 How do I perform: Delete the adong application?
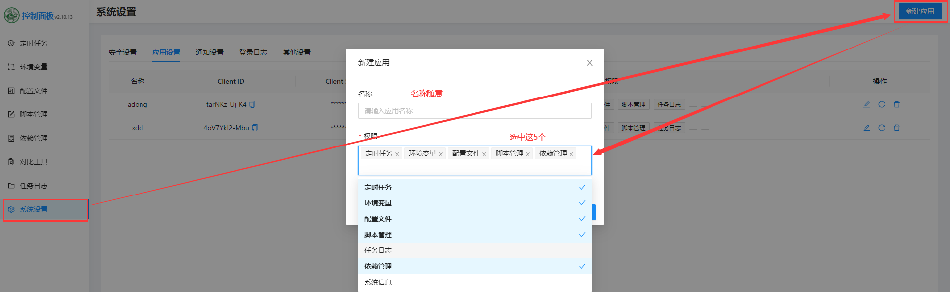pyautogui.click(x=897, y=104)
